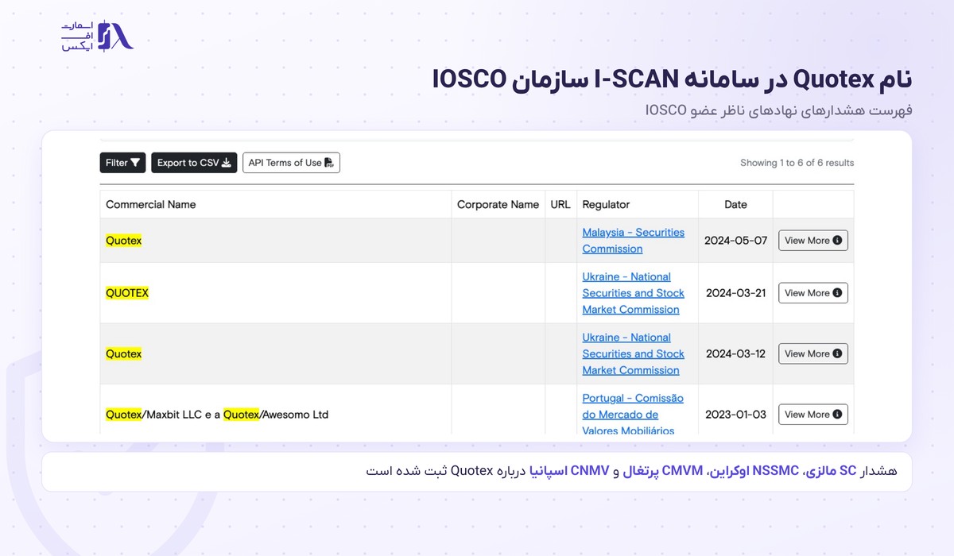Open the Filter button
Screen dimensions: 954x556
(x=122, y=163)
